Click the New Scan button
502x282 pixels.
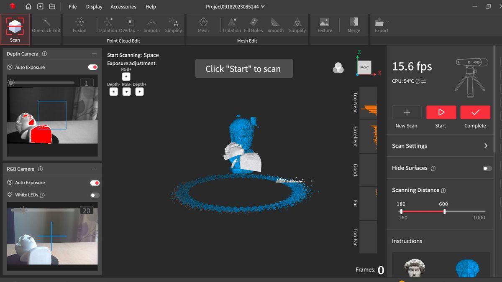tap(406, 112)
